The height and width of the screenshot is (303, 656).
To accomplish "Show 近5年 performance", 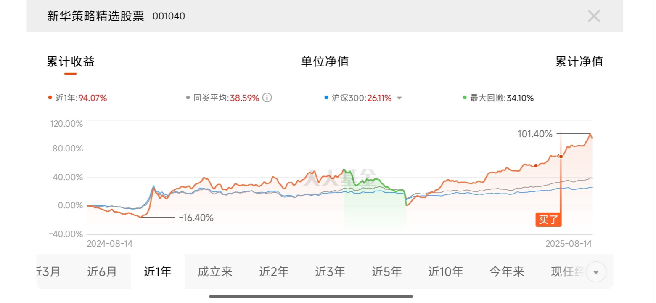I will [386, 272].
